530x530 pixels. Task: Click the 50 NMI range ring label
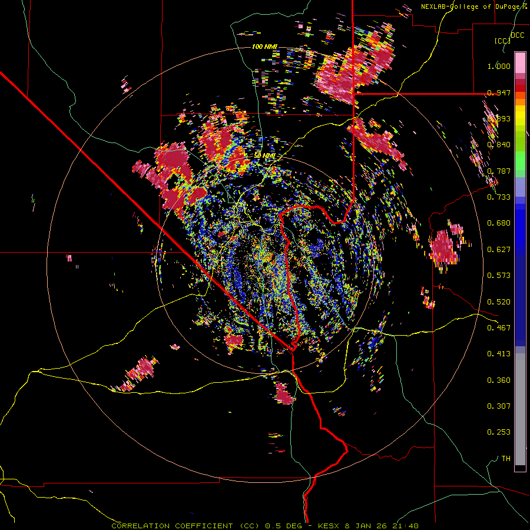264,155
